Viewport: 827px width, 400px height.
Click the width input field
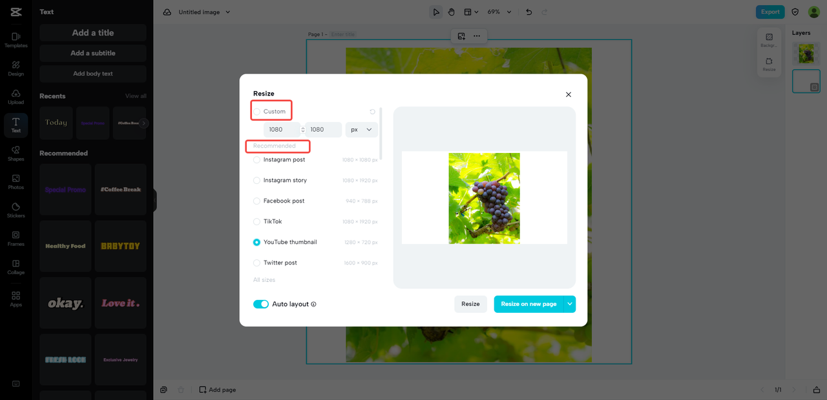coord(281,130)
